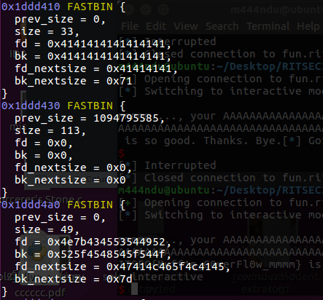Click the 'bk = 0x4141414141414141,' line

(x=93, y=56)
